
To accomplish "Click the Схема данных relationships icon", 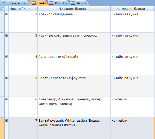I will point(3,3).
